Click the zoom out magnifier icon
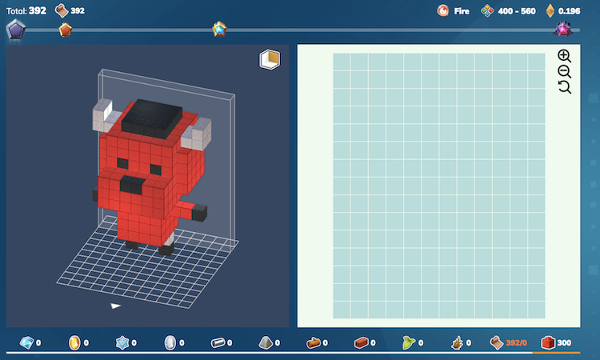Image resolution: width=600 pixels, height=360 pixels. coord(564,71)
